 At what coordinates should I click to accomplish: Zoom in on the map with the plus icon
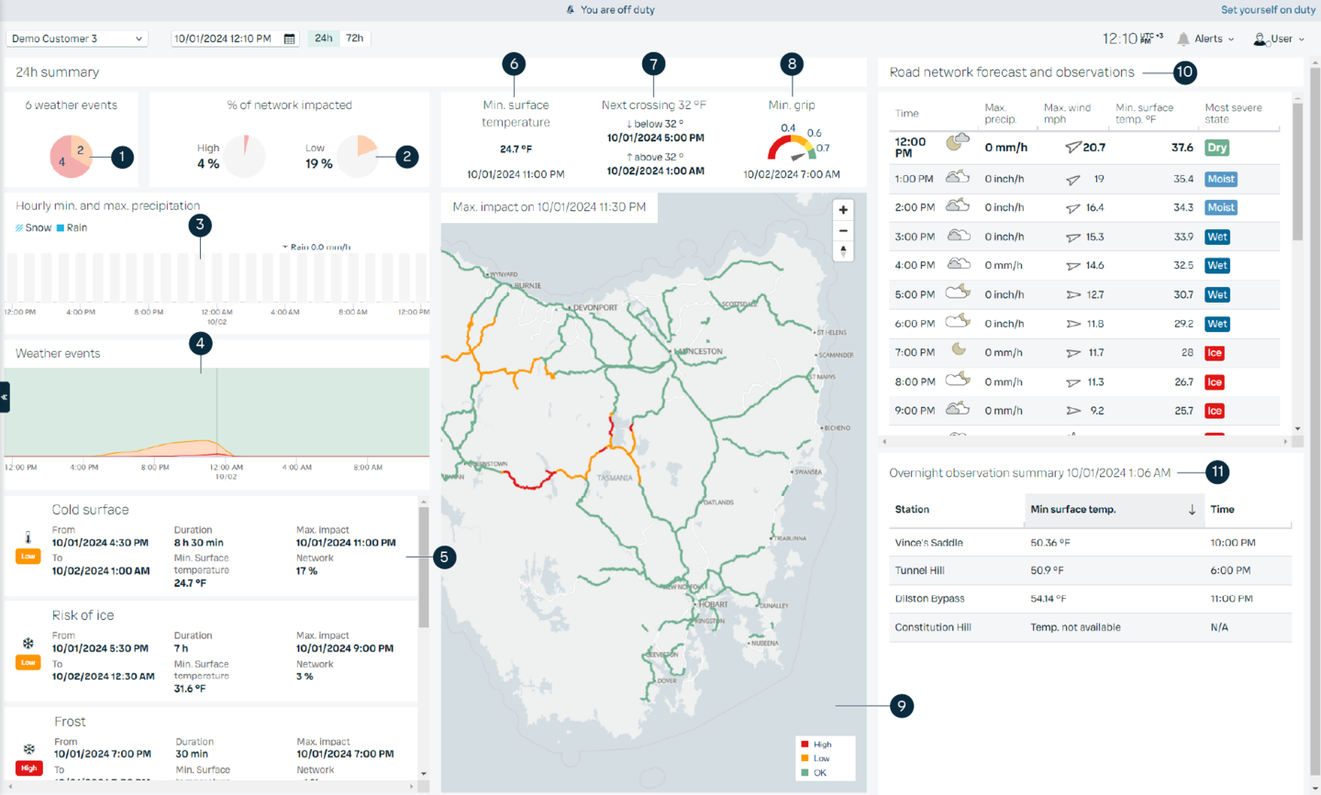843,209
